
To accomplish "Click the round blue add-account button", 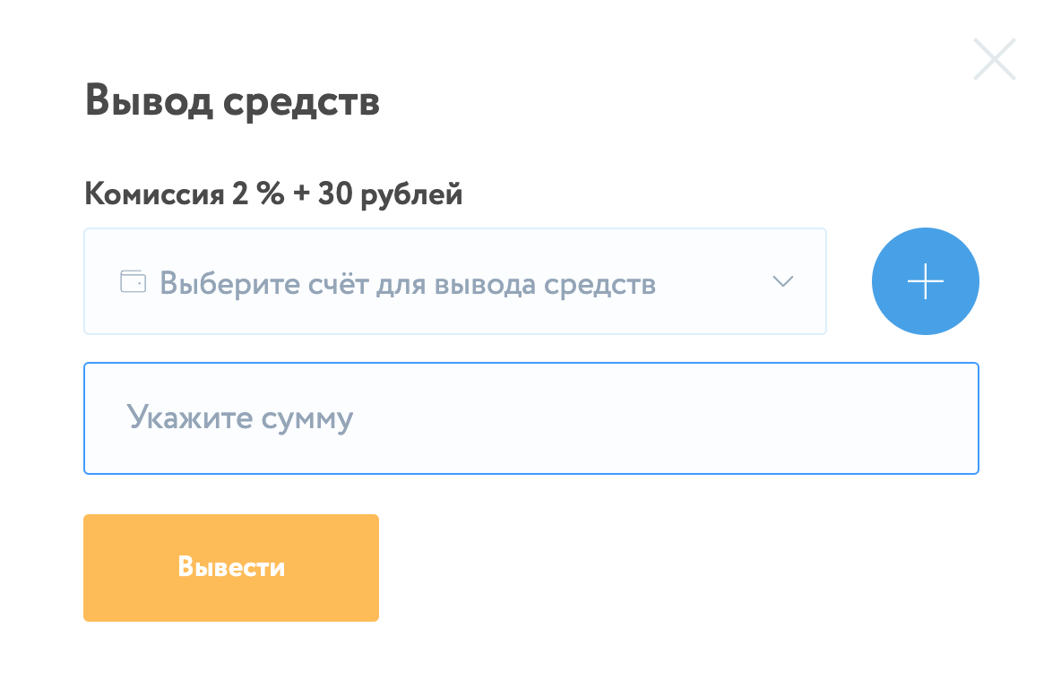I will [x=926, y=281].
